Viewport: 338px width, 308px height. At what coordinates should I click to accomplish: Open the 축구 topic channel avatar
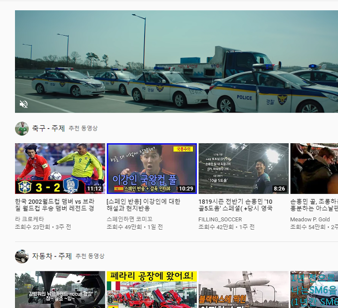[x=22, y=129]
